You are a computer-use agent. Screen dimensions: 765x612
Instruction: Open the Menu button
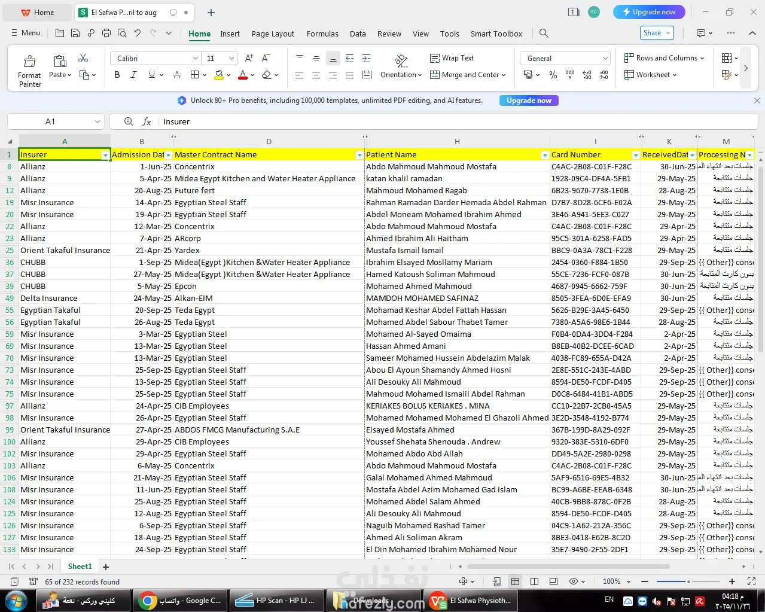point(26,33)
